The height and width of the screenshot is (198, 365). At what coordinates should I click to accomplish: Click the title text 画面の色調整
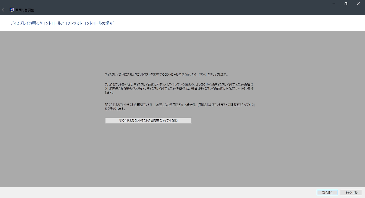pos(25,10)
